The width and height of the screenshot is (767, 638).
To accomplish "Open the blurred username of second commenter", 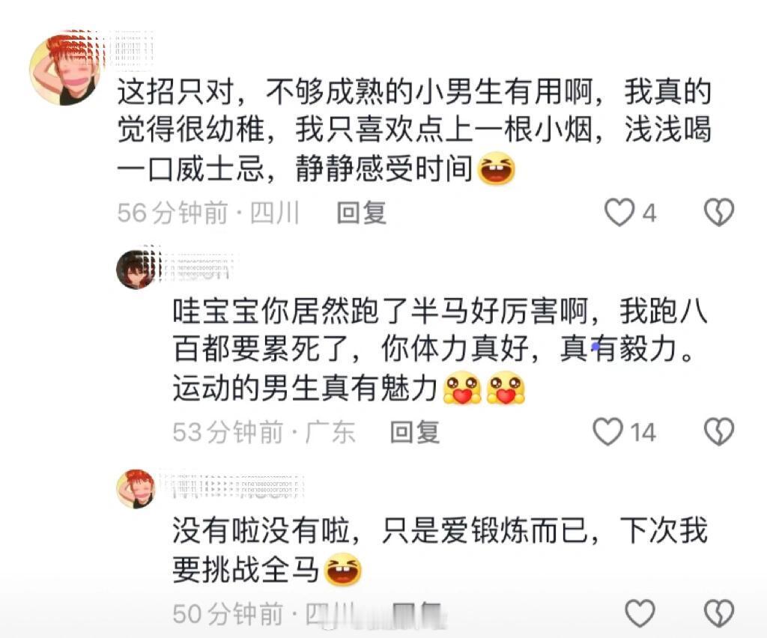I will click(x=195, y=267).
